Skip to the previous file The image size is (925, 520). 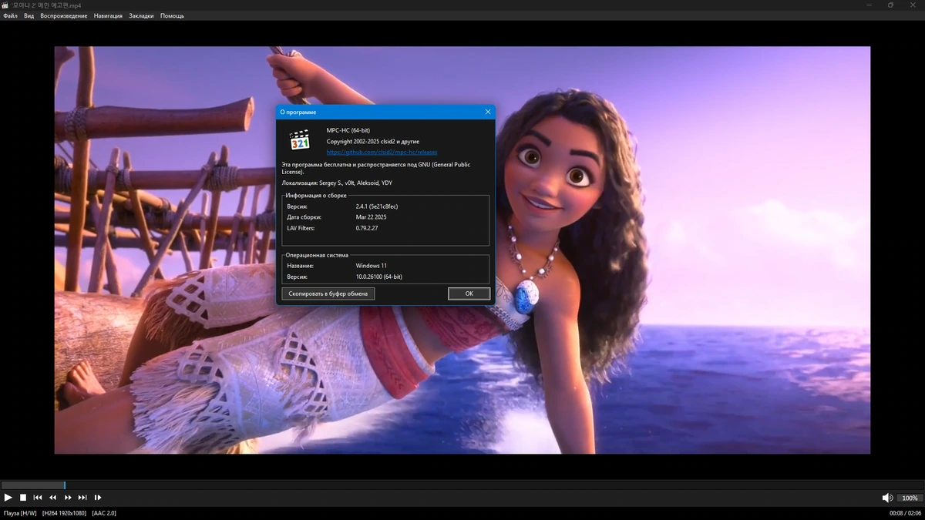coord(38,498)
